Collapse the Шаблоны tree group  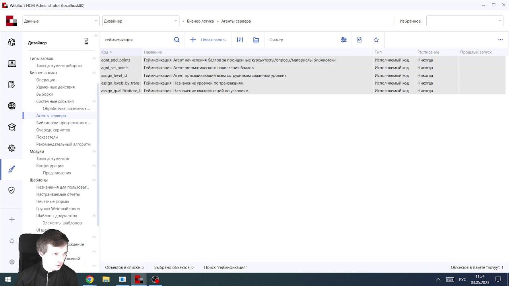pyautogui.click(x=94, y=180)
